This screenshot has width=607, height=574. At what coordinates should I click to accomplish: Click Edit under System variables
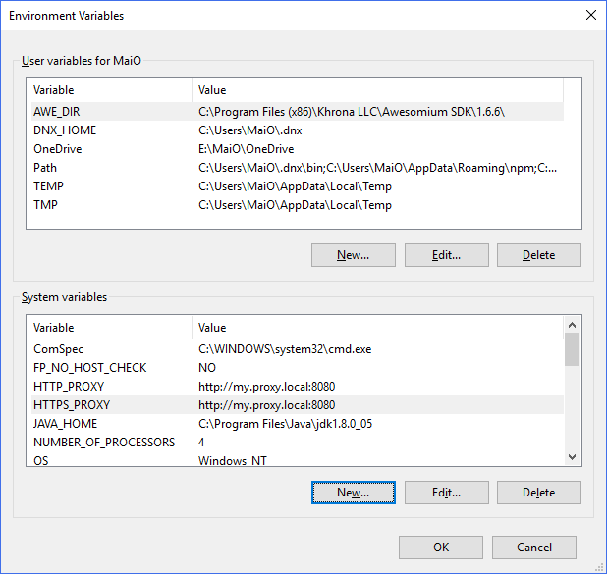pyautogui.click(x=446, y=493)
